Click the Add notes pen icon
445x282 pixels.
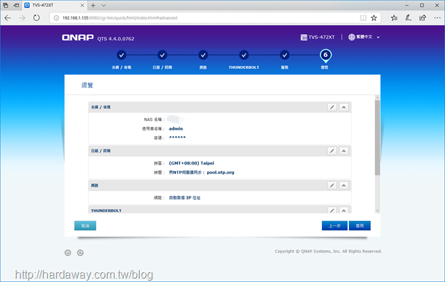tap(408, 18)
